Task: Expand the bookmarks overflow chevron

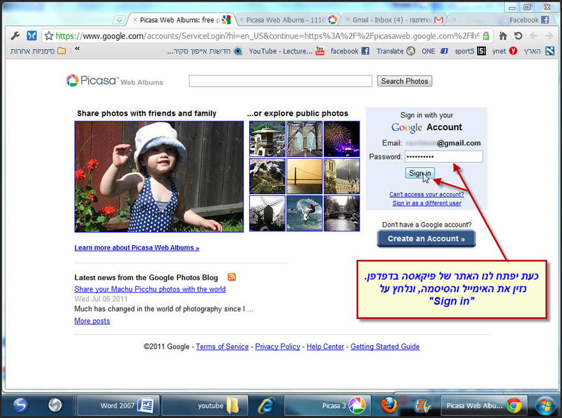Action: 77,49
